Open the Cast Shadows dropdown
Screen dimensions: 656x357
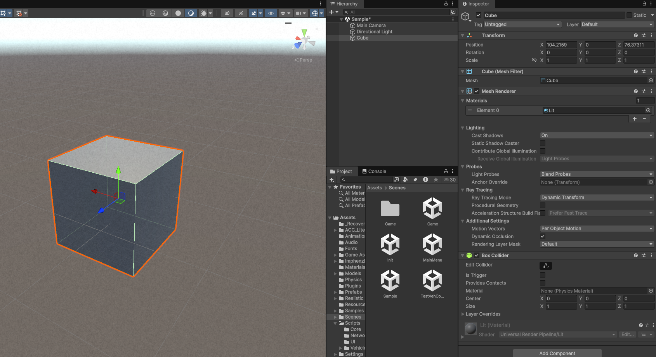point(597,135)
